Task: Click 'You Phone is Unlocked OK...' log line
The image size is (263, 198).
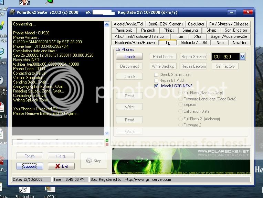Action: [37, 109]
